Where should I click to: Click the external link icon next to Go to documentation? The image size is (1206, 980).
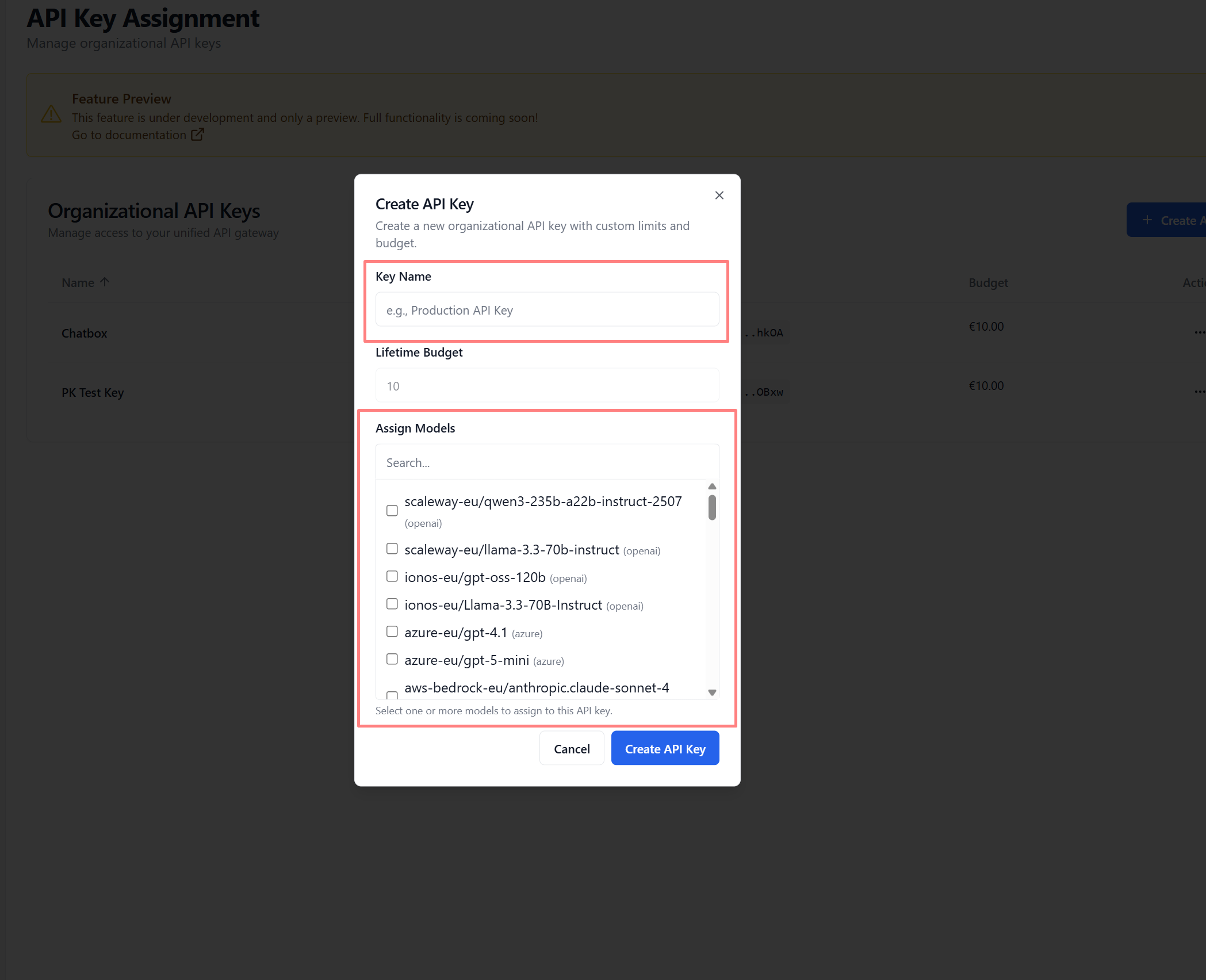(x=197, y=134)
